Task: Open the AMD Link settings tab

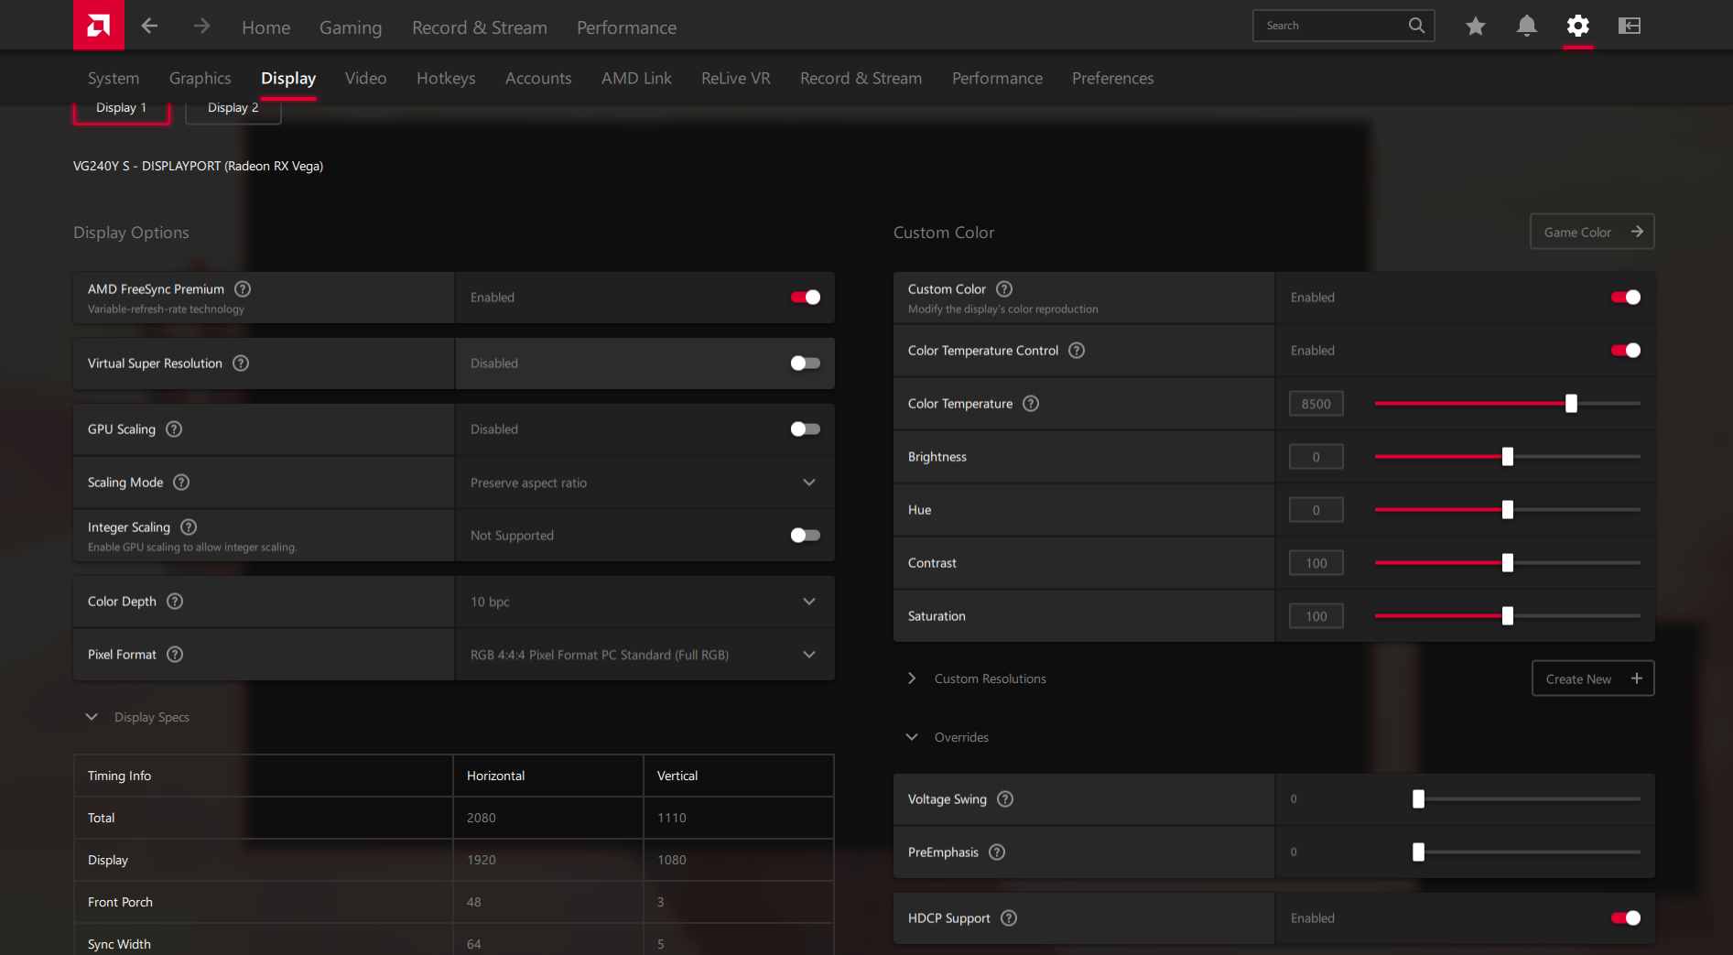Action: coord(636,78)
